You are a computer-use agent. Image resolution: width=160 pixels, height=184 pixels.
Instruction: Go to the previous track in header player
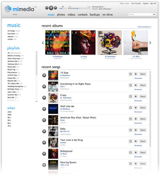pyautogui.click(x=47, y=8)
